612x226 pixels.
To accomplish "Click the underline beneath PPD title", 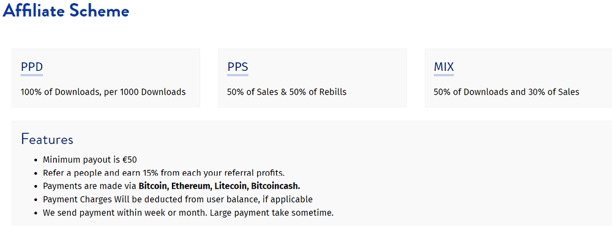I will [32, 75].
